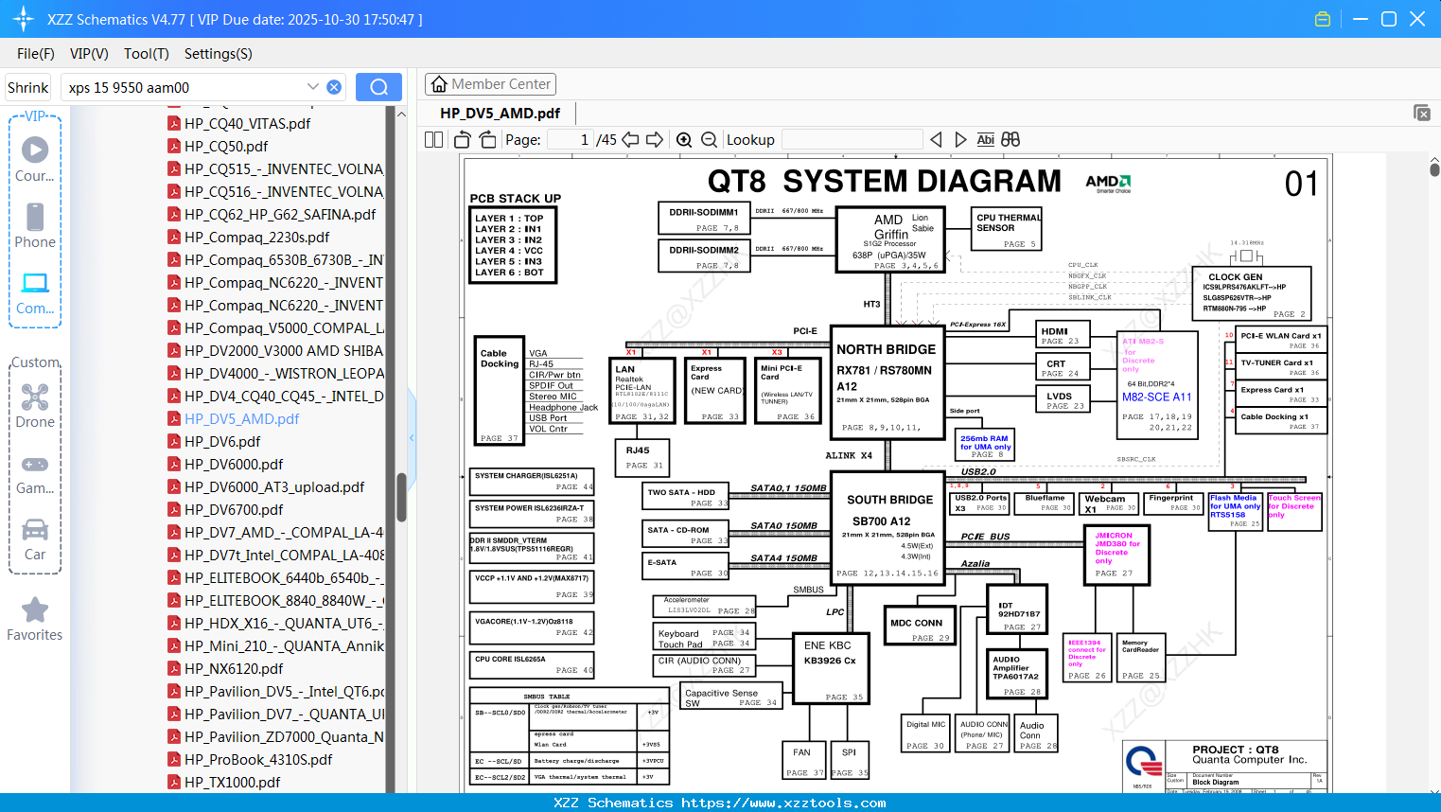
Task: Open HP_CQ62_HP_G62_SAFINA.pdf
Action: pyautogui.click(x=280, y=214)
